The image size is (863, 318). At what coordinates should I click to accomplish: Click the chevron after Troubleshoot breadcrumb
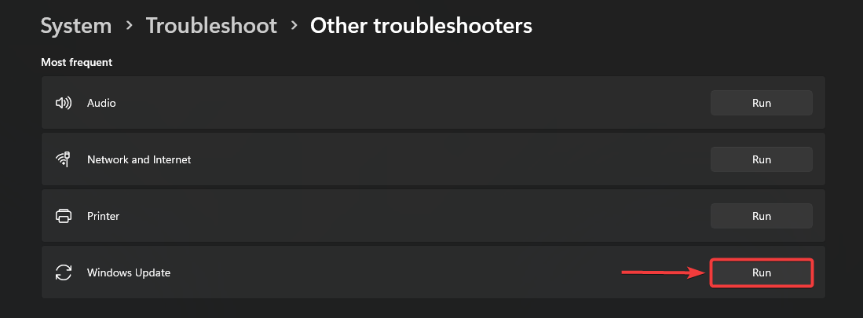[x=294, y=26]
